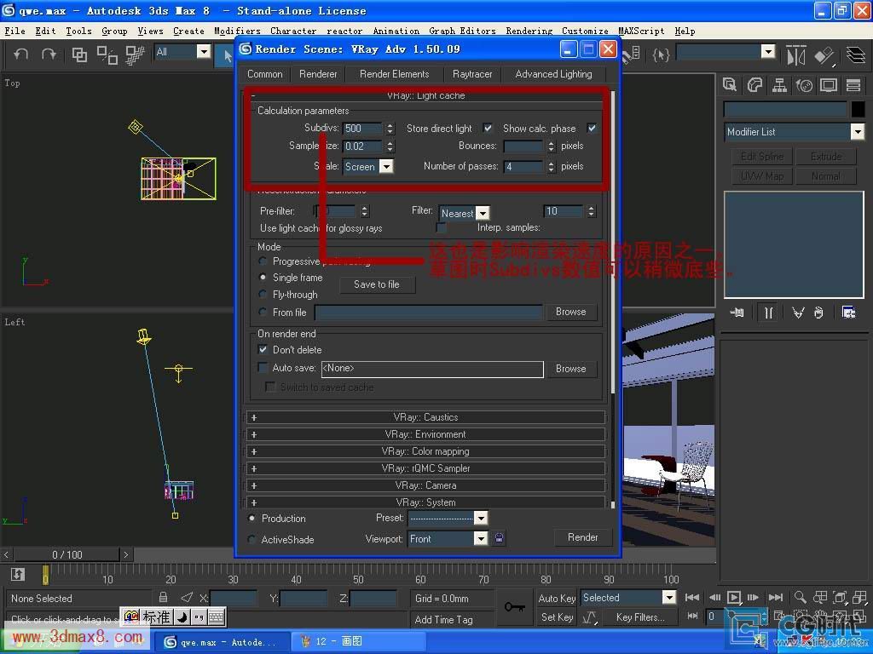The height and width of the screenshot is (654, 873).
Task: Open the Create command panel tab icon
Action: 730,85
